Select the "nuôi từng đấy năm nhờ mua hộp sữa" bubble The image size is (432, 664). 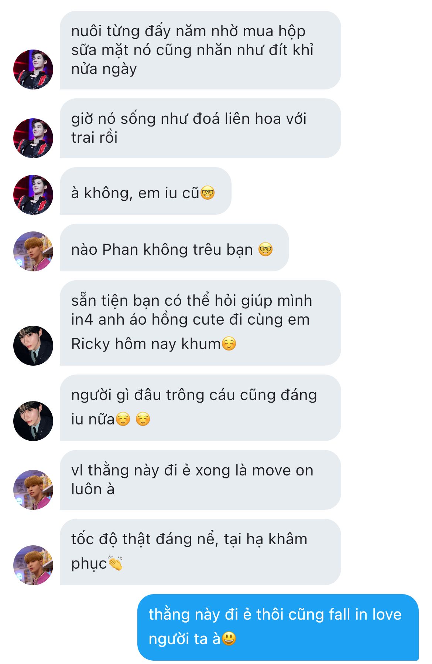point(200,50)
